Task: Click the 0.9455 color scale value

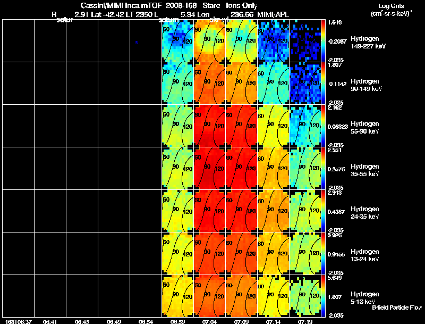Action: 336,254
